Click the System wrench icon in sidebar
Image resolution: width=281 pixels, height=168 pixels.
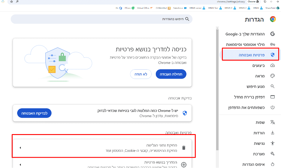tap(273, 154)
